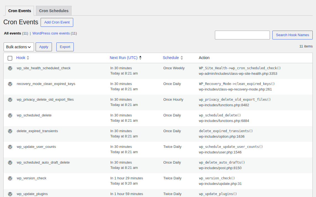316x197 pixels.
Task: Click the Add Cron Event button
Action: (57, 22)
